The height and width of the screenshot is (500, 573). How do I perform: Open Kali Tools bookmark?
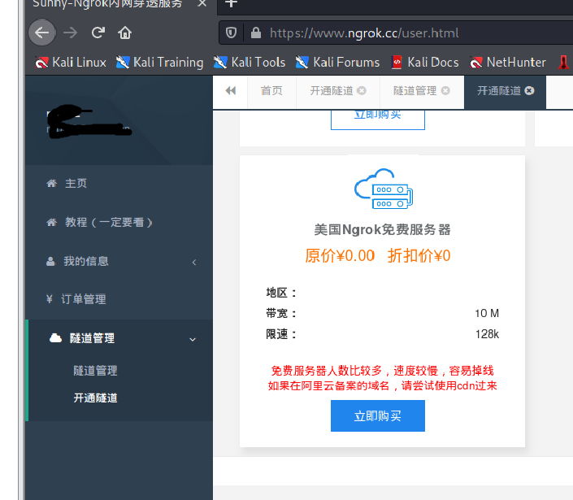coord(250,62)
